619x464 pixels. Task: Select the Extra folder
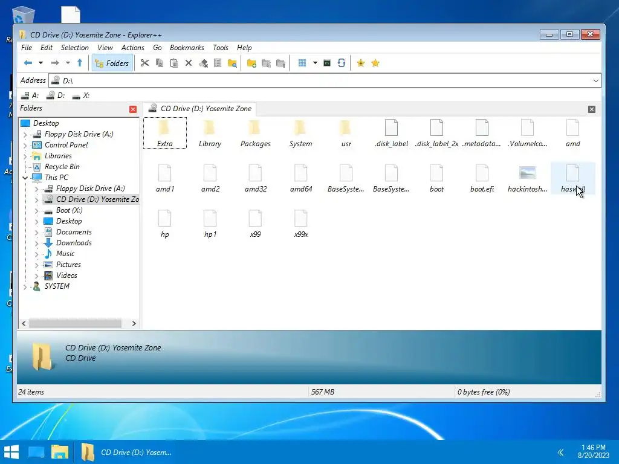coord(164,134)
